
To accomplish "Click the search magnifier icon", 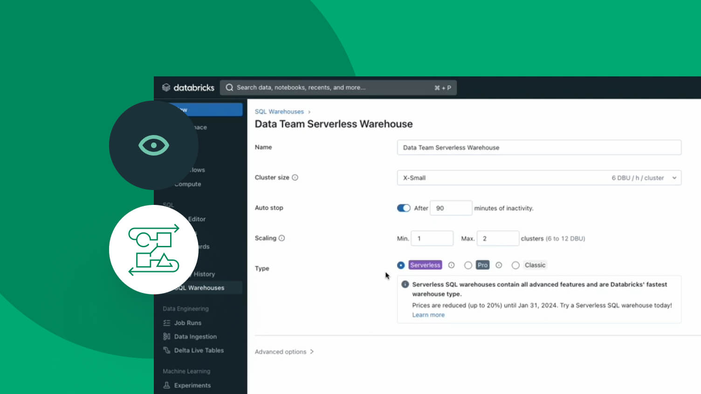I will tap(229, 88).
